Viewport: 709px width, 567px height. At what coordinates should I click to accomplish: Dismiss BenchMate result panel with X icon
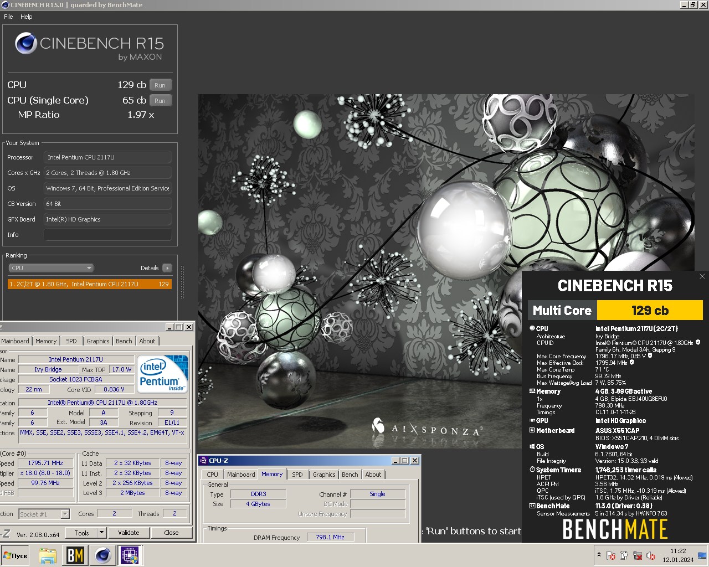(702, 276)
